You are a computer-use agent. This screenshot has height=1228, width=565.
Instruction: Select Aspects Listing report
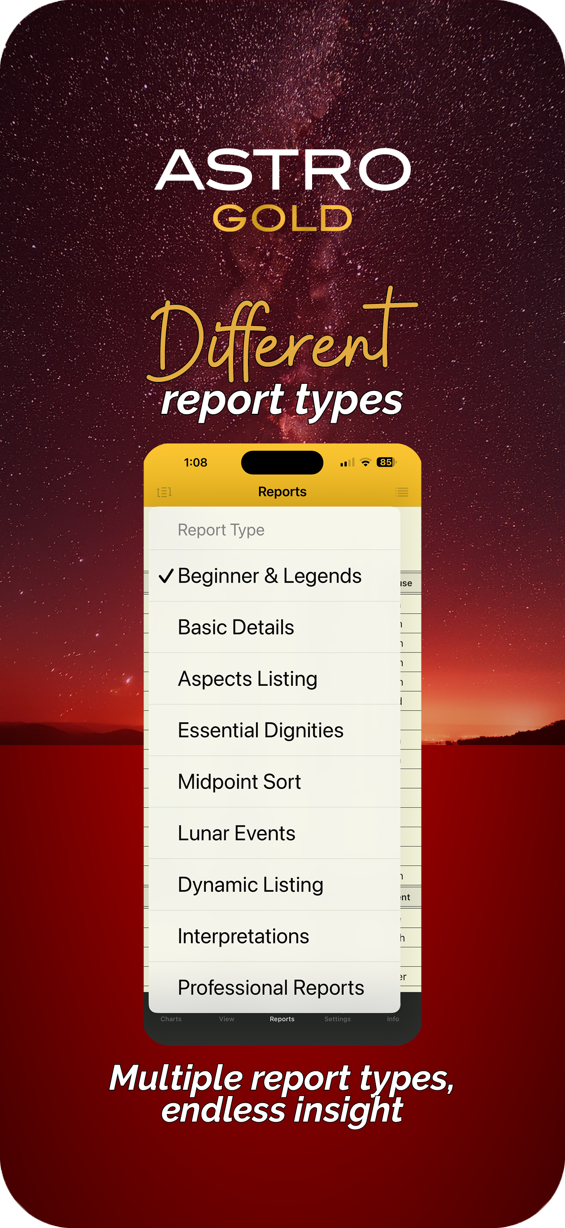[x=274, y=679]
